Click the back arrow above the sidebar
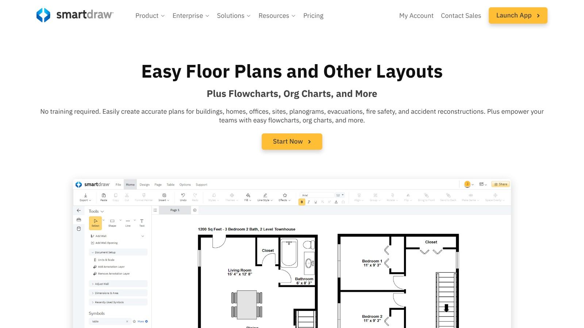Viewport: 584px width, 328px height. point(79,211)
